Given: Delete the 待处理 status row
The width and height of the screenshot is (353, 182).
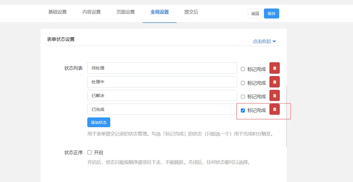Looking at the screenshot, I should pyautogui.click(x=274, y=68).
